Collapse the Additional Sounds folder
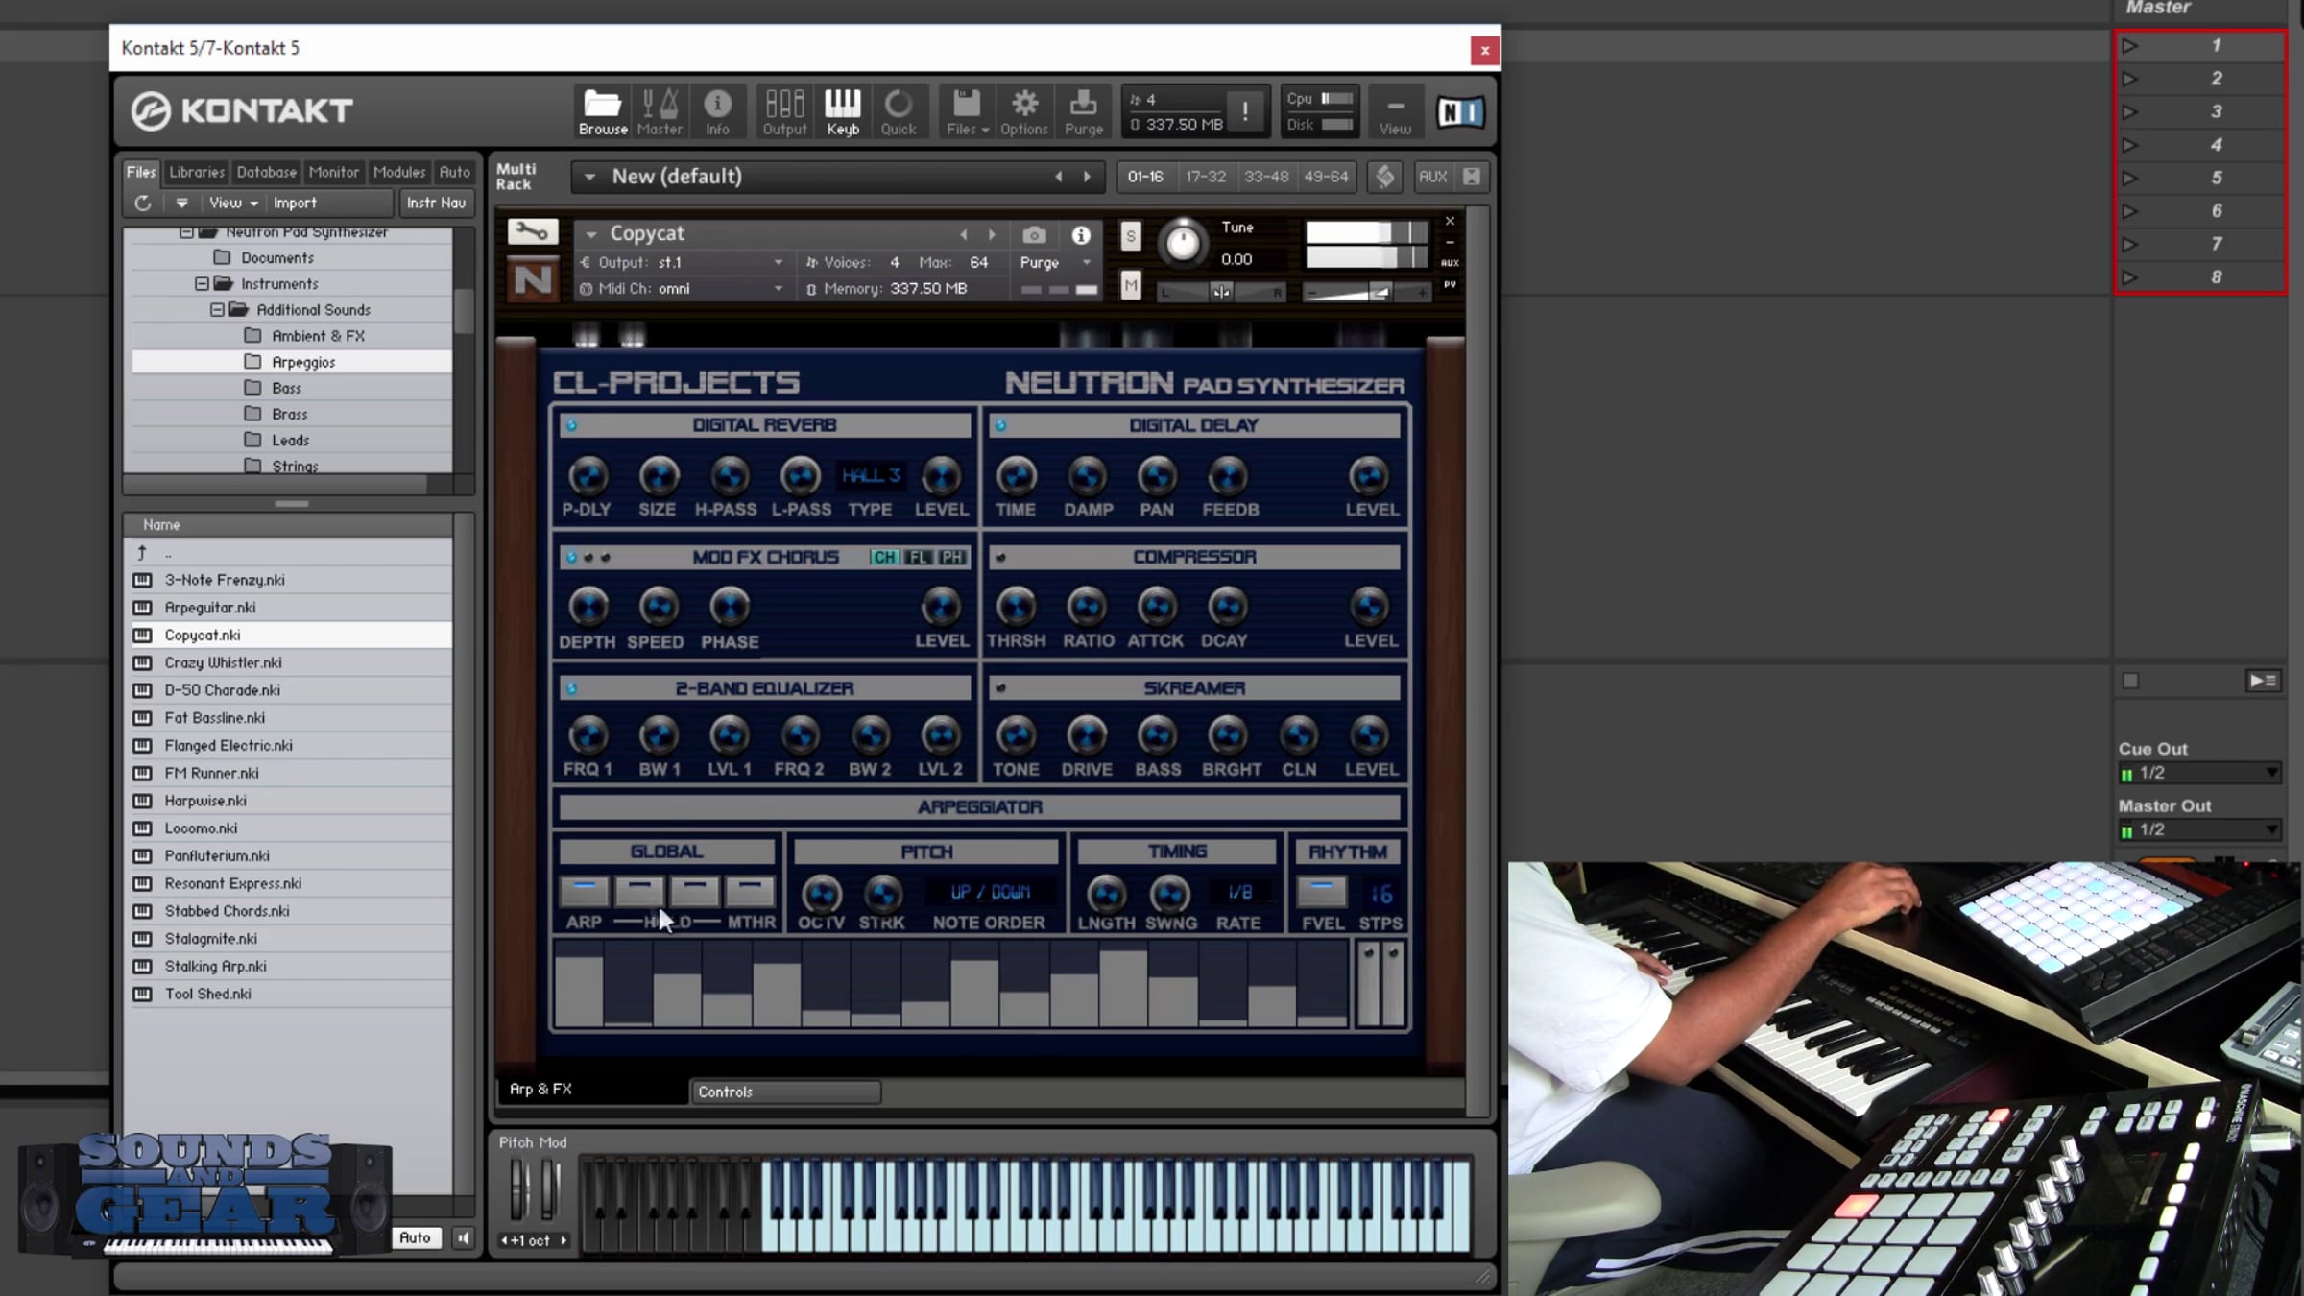The width and height of the screenshot is (2304, 1296). click(x=217, y=310)
